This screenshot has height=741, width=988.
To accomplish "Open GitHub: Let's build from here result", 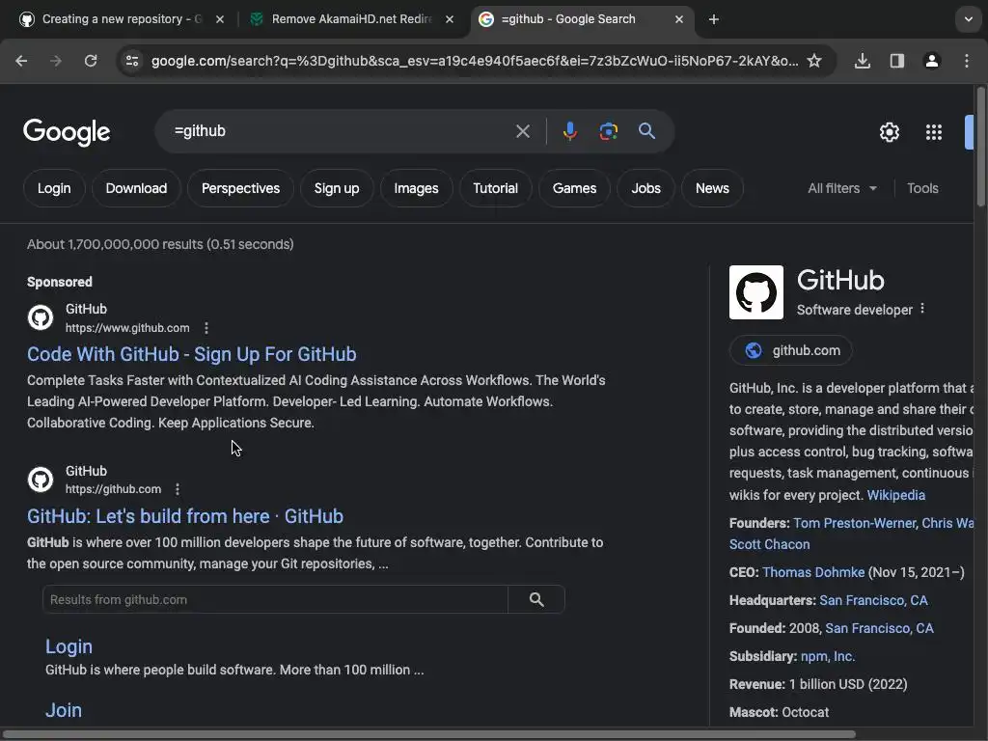I will [185, 516].
